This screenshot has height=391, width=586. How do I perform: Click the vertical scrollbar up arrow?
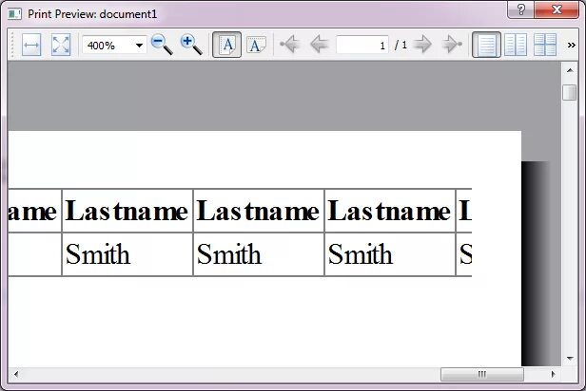click(570, 70)
